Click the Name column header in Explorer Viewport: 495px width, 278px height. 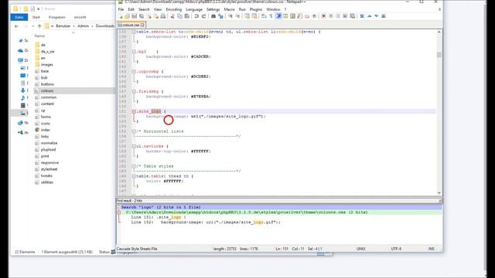pos(39,36)
